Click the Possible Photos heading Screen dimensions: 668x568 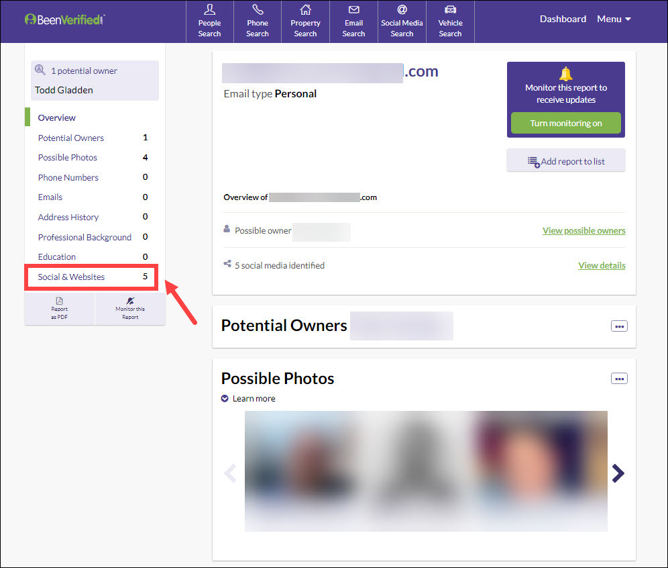pyautogui.click(x=278, y=378)
